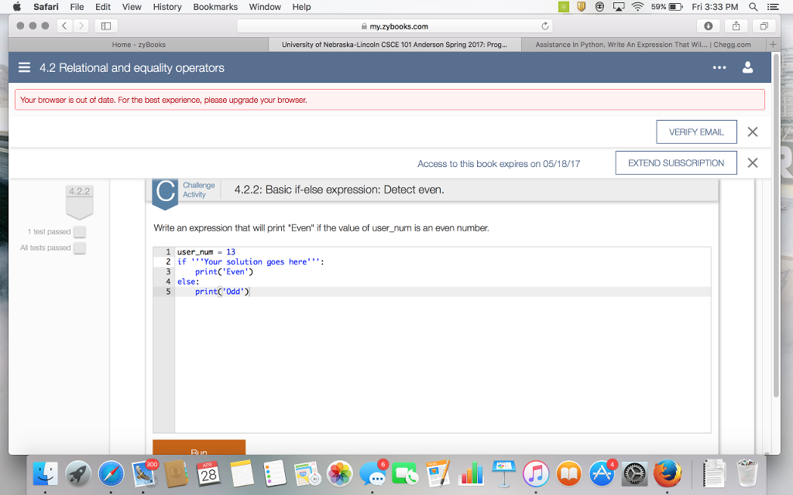Open Spotlight search in the menu bar
Image resolution: width=793 pixels, height=495 pixels.
(x=753, y=6)
